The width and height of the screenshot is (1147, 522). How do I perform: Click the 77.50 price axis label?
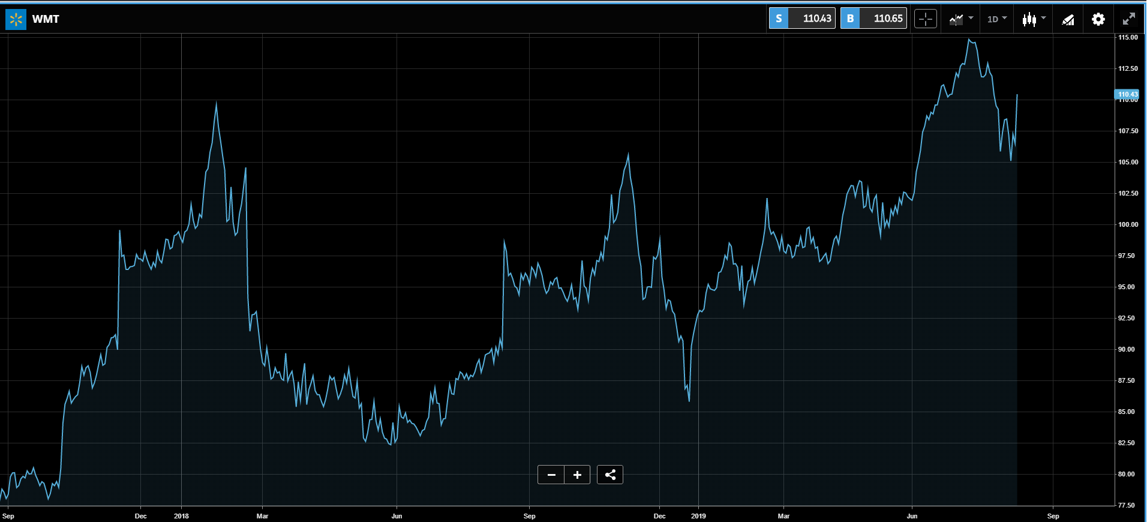pos(1127,505)
